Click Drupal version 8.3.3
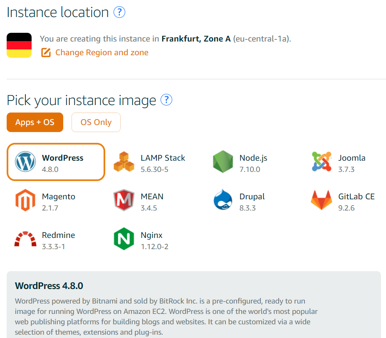 [247, 208]
